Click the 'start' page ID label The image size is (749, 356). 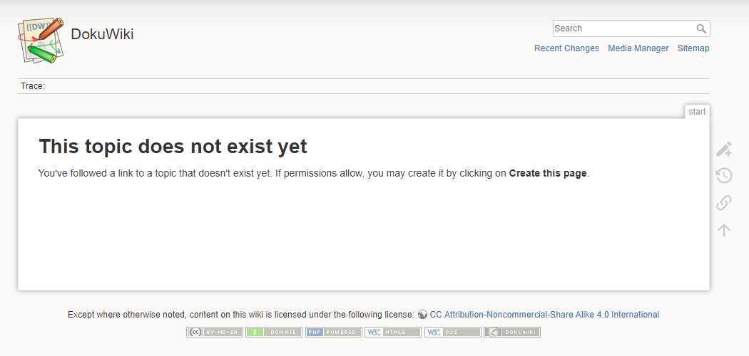pyautogui.click(x=697, y=112)
